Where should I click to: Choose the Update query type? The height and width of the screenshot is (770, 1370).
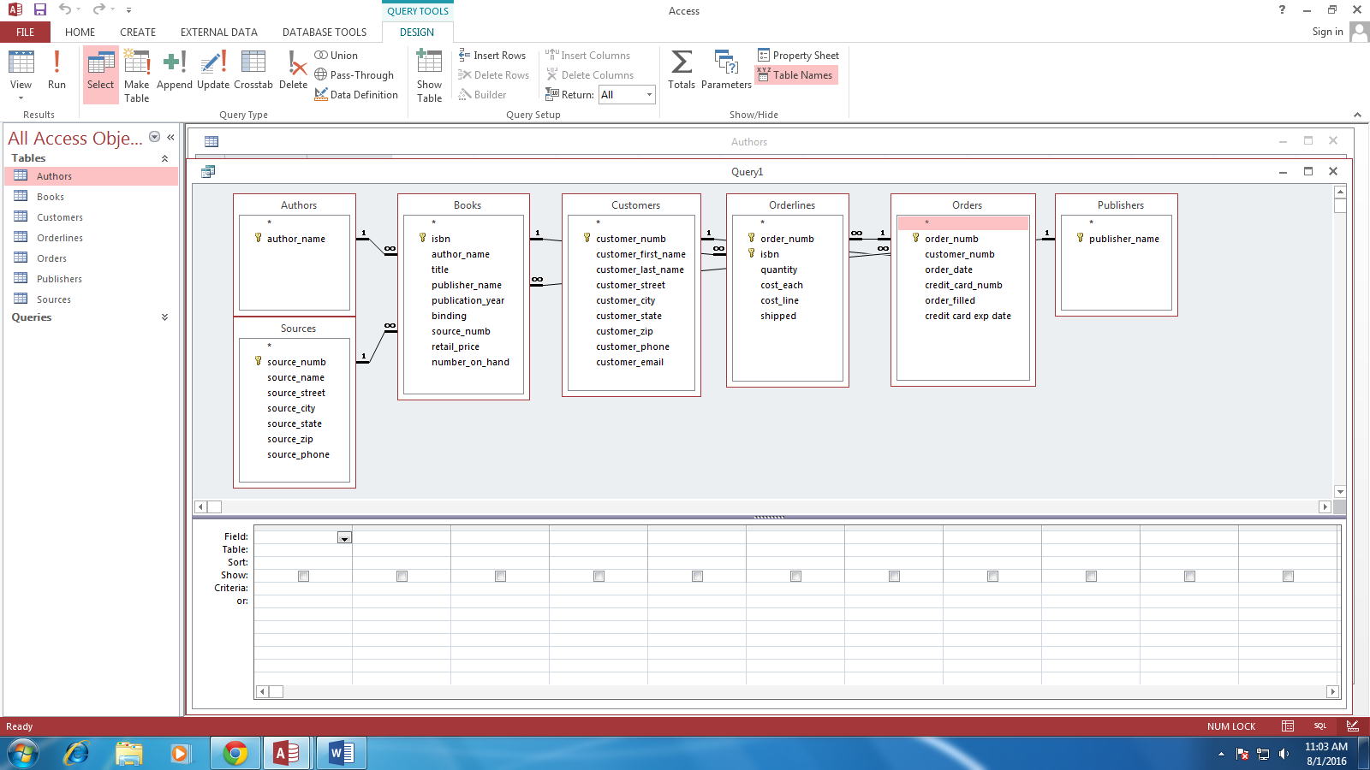point(213,70)
